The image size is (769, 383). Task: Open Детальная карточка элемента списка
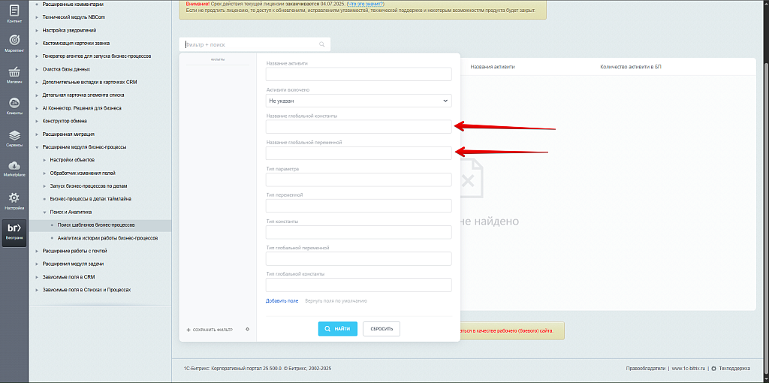83,95
